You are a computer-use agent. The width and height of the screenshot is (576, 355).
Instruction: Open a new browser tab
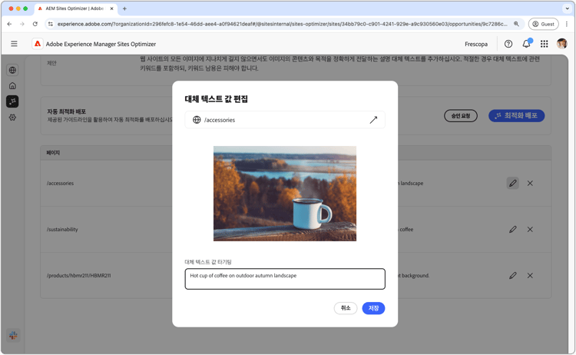[124, 8]
